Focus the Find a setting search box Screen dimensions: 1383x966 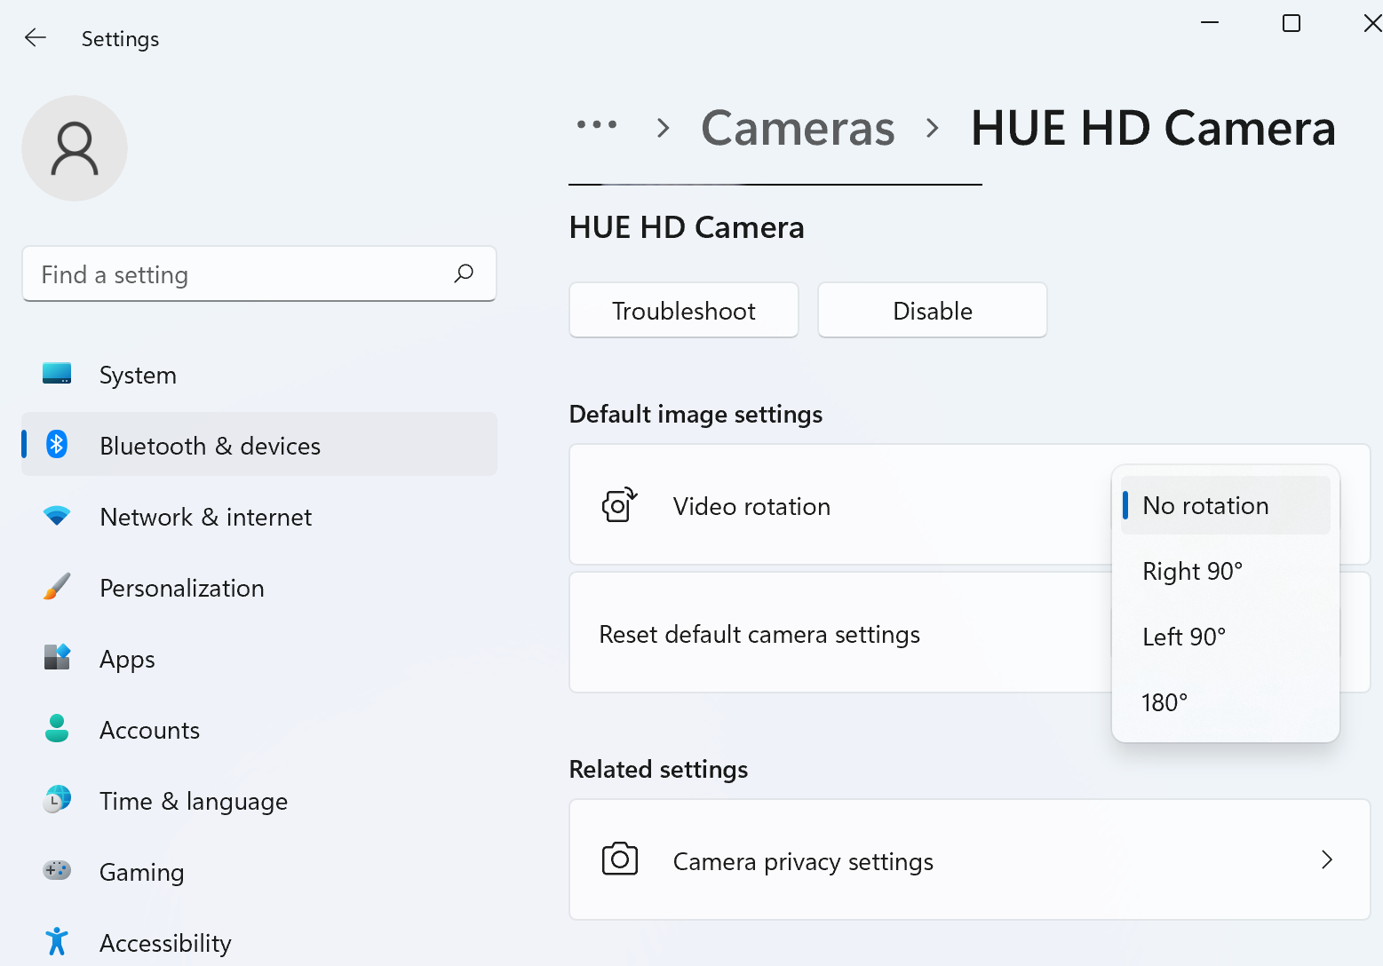click(x=259, y=273)
